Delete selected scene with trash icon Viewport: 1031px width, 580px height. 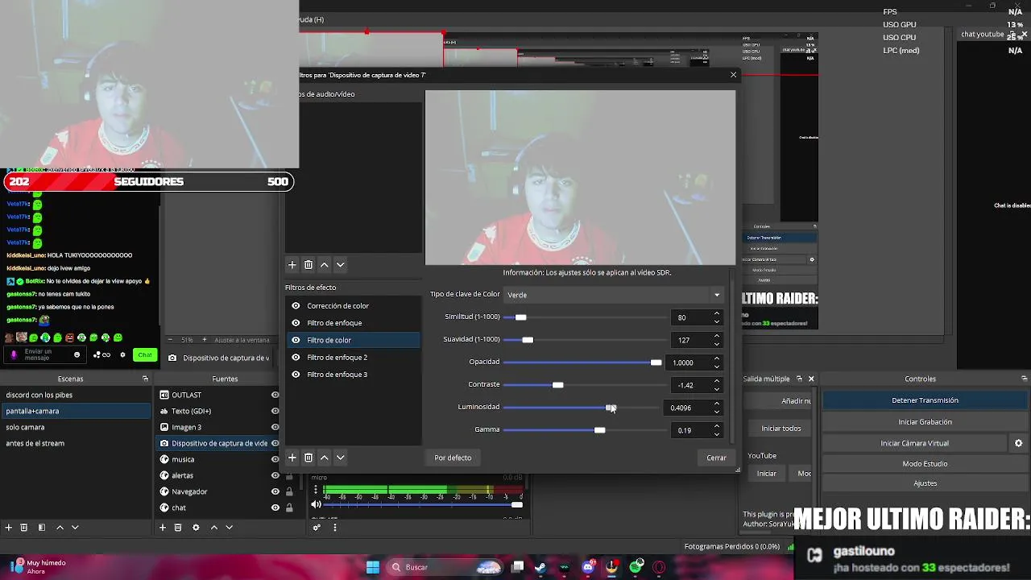tap(24, 528)
